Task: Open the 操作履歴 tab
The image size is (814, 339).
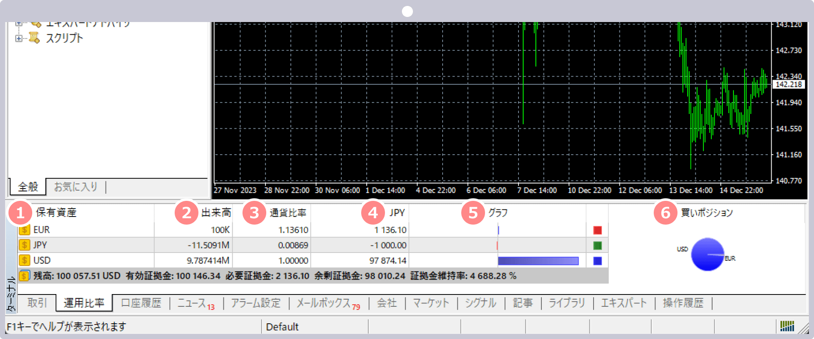Action: pyautogui.click(x=683, y=303)
